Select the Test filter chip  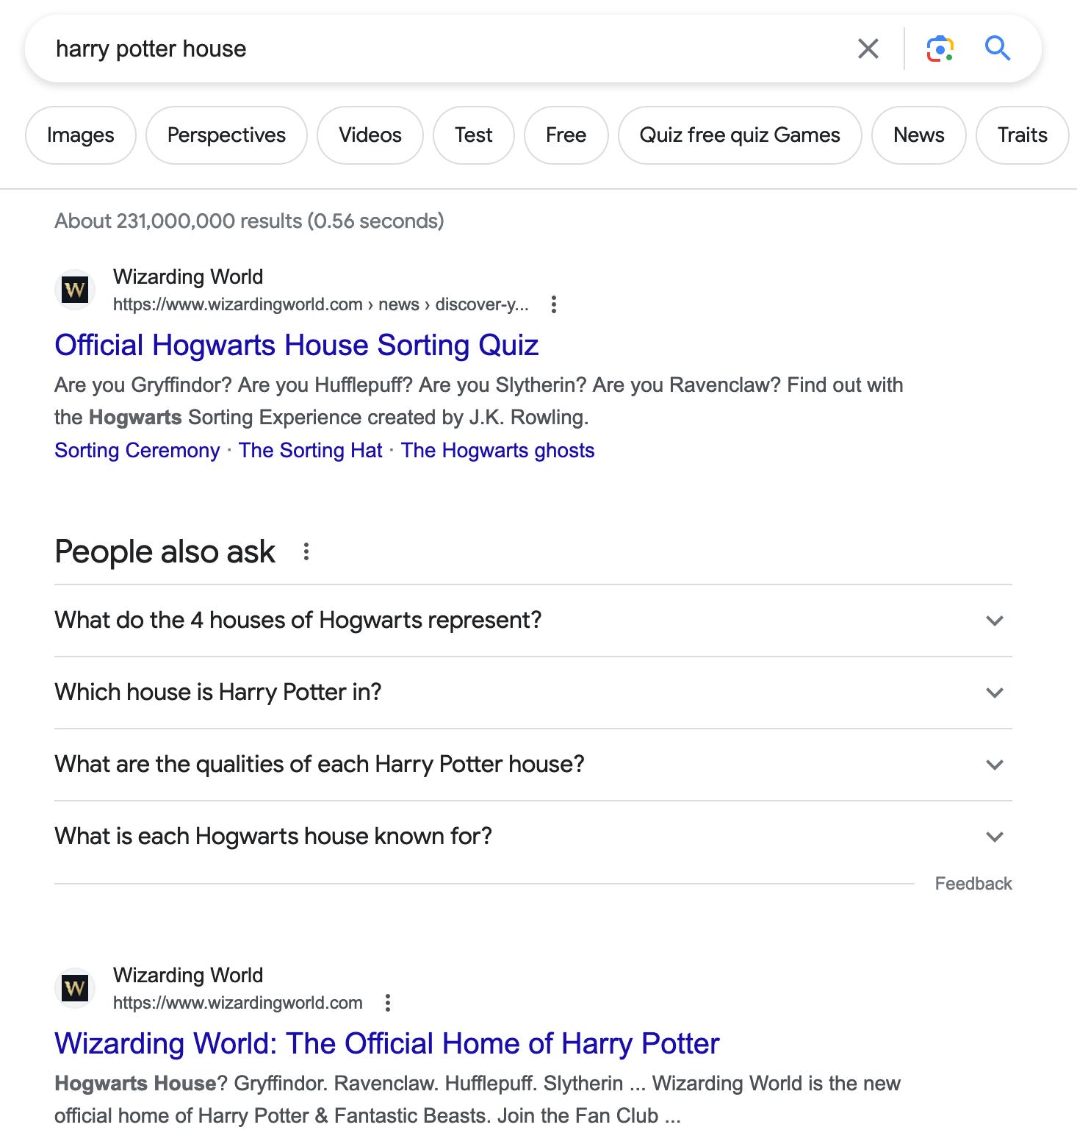474,135
